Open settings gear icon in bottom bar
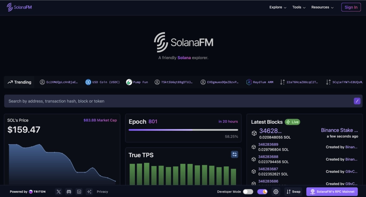Viewport: 366px width, 197px height. 276,192
